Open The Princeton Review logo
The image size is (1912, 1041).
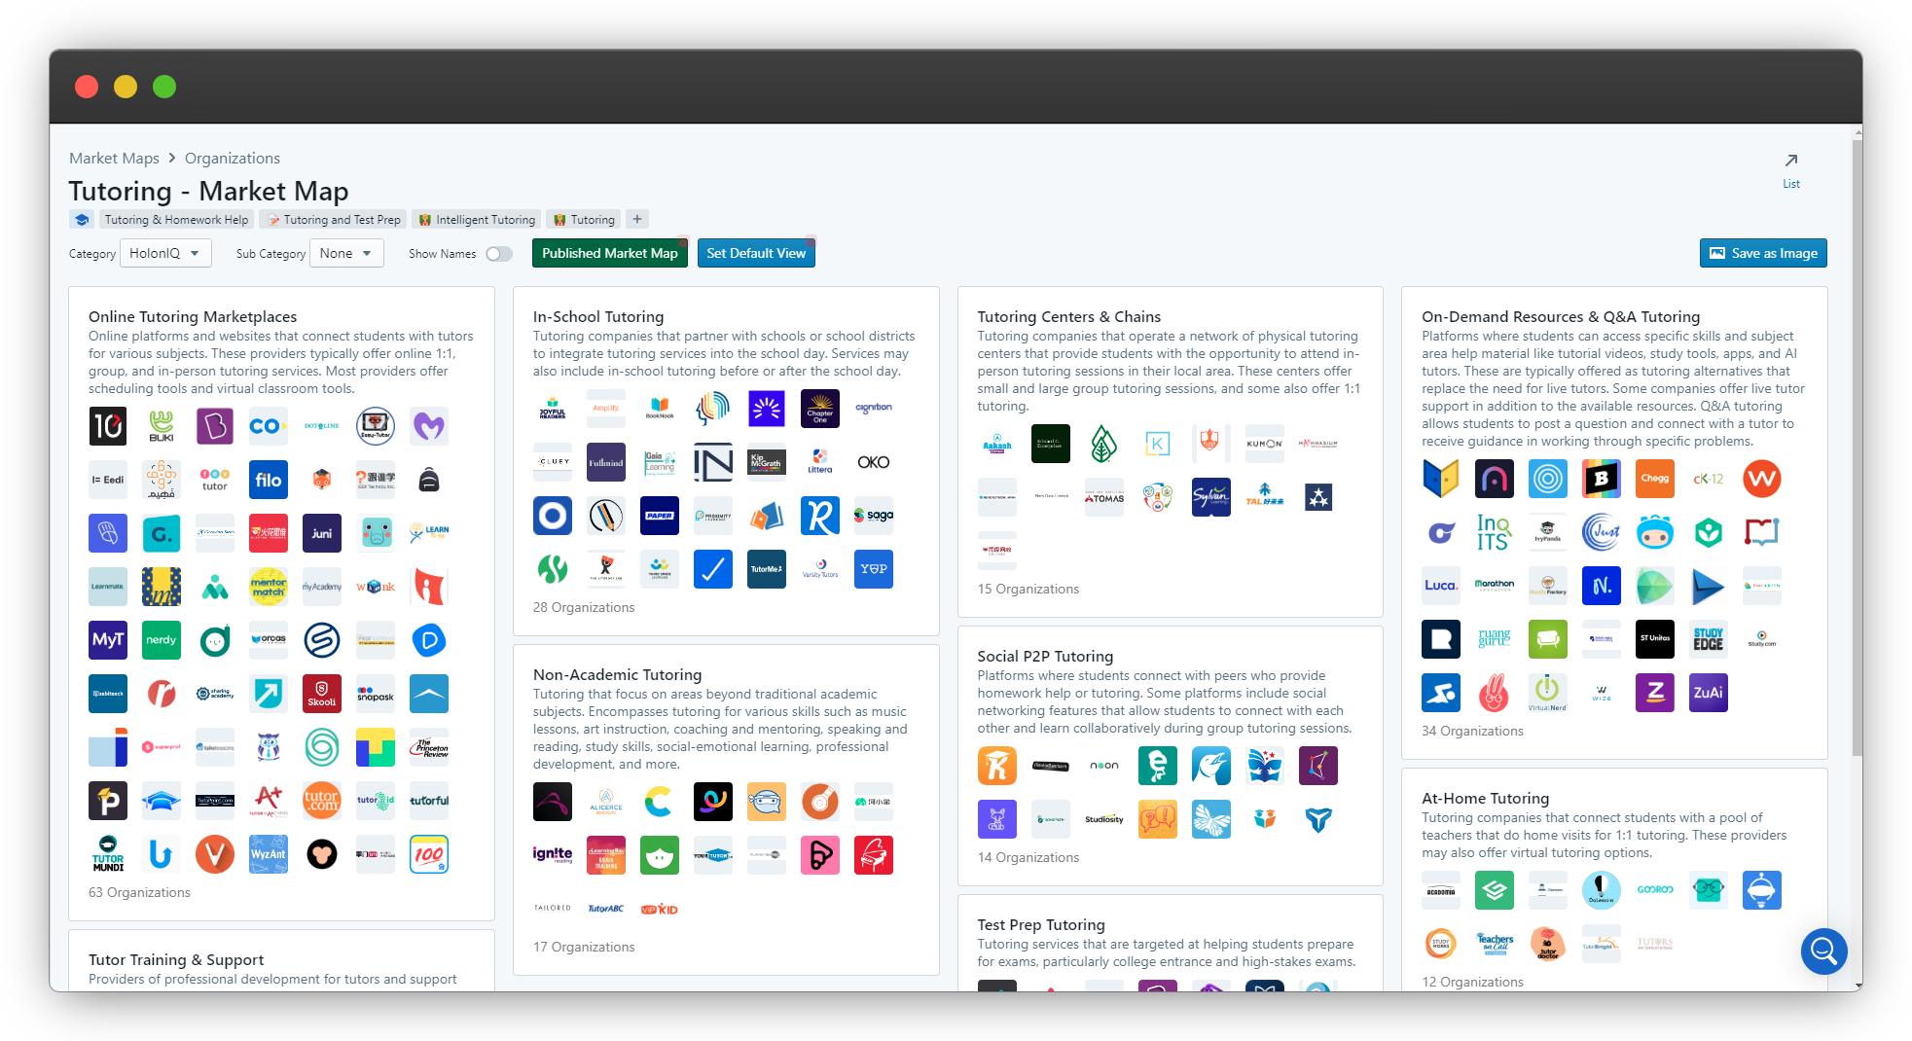pos(429,747)
